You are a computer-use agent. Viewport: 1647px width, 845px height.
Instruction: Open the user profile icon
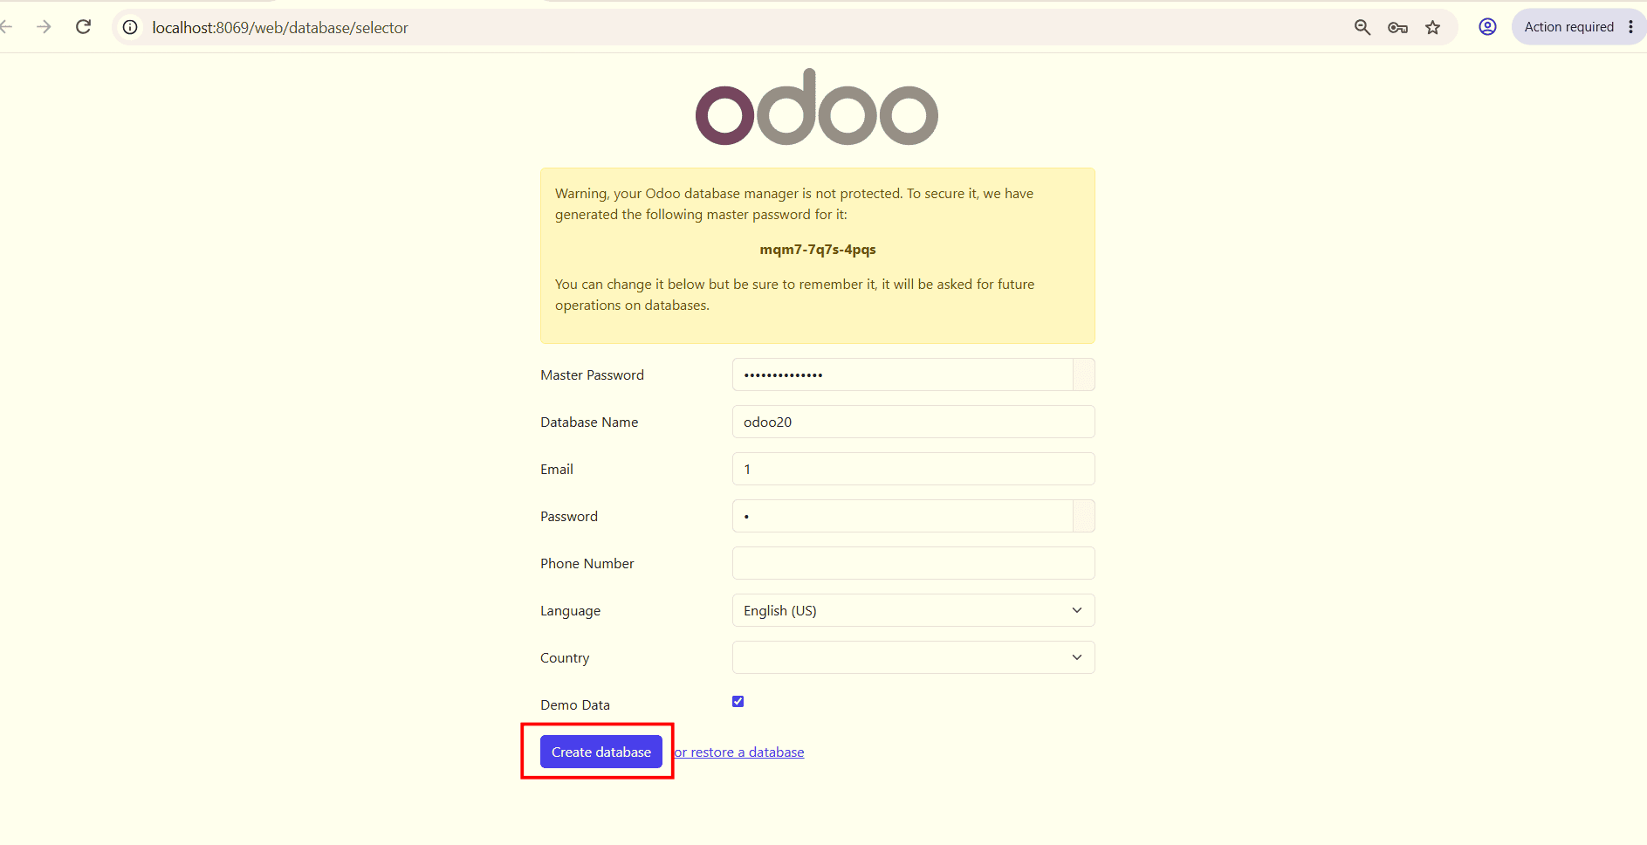[1487, 27]
